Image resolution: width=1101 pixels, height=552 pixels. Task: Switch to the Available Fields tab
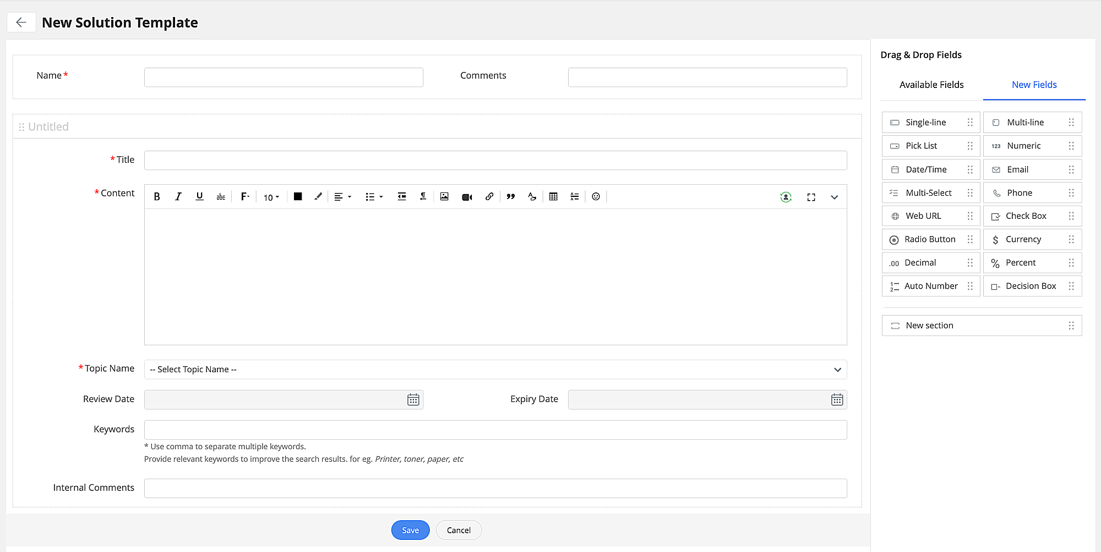[x=931, y=85]
